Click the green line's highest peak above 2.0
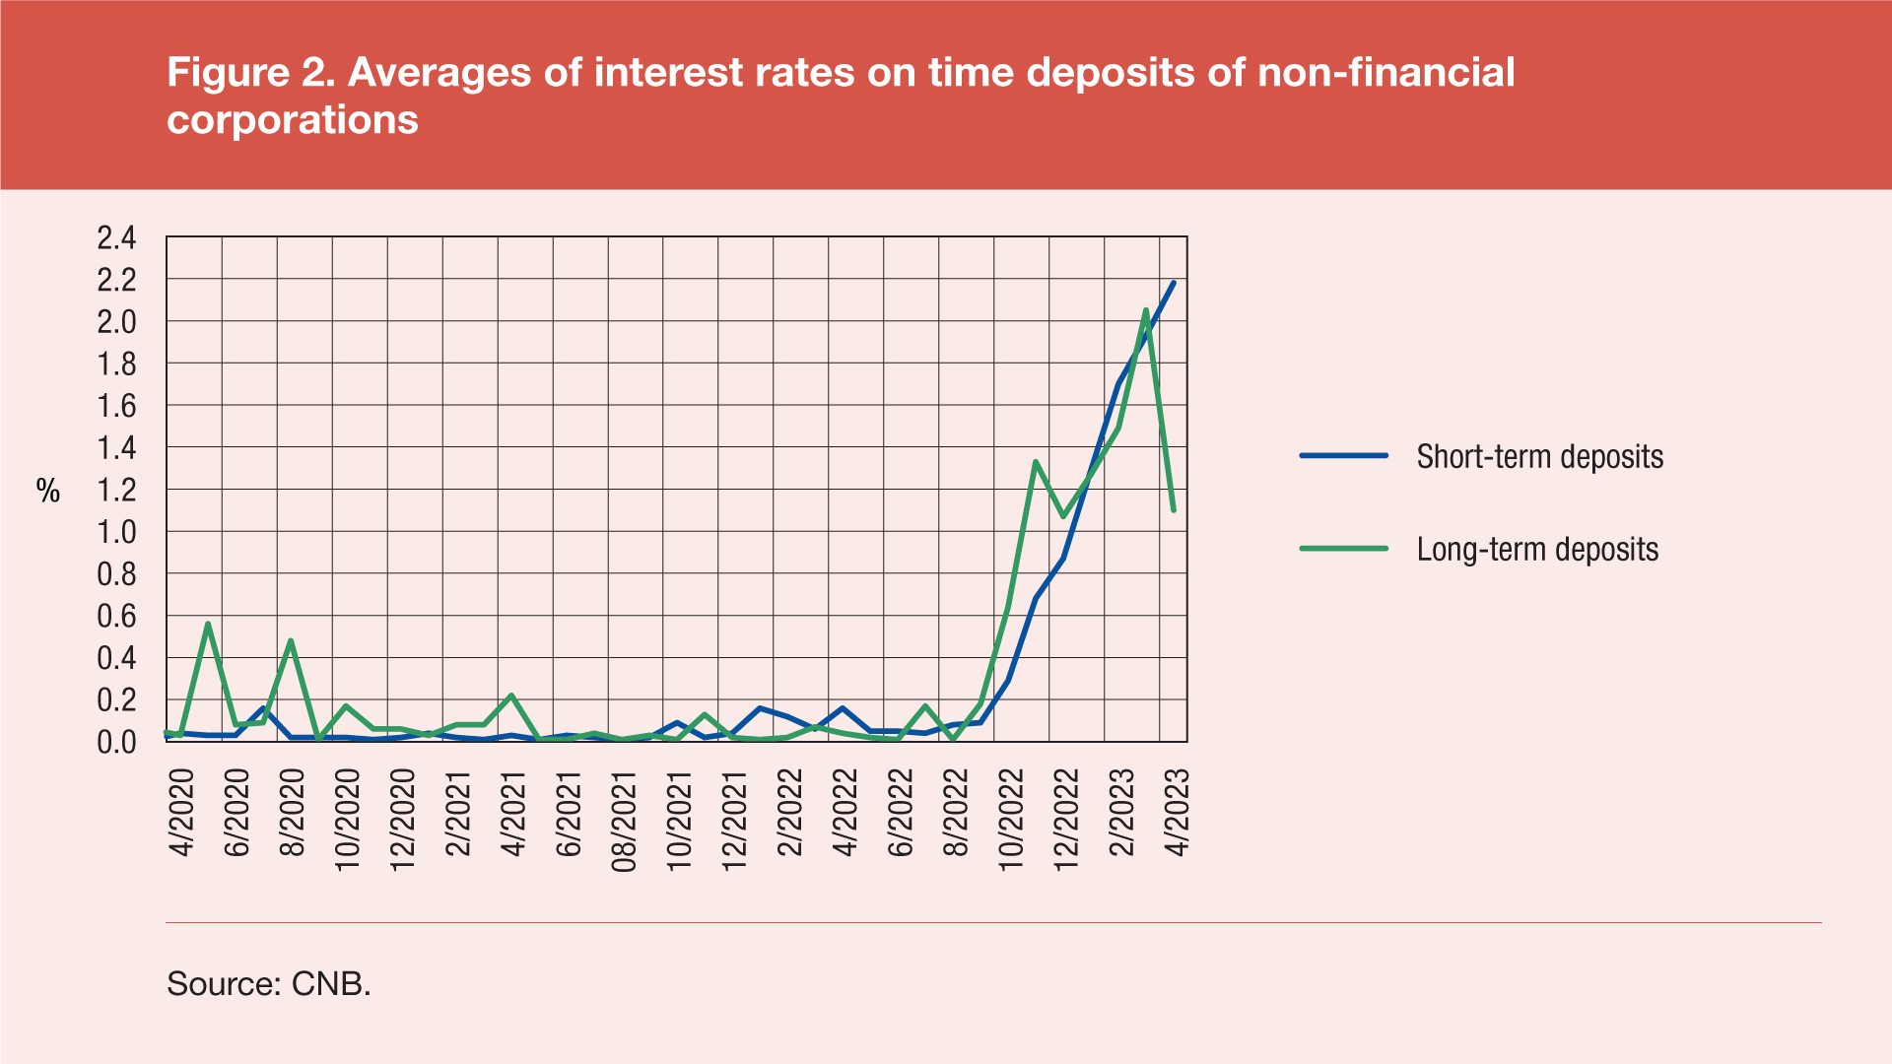The image size is (1892, 1064). tap(1145, 310)
